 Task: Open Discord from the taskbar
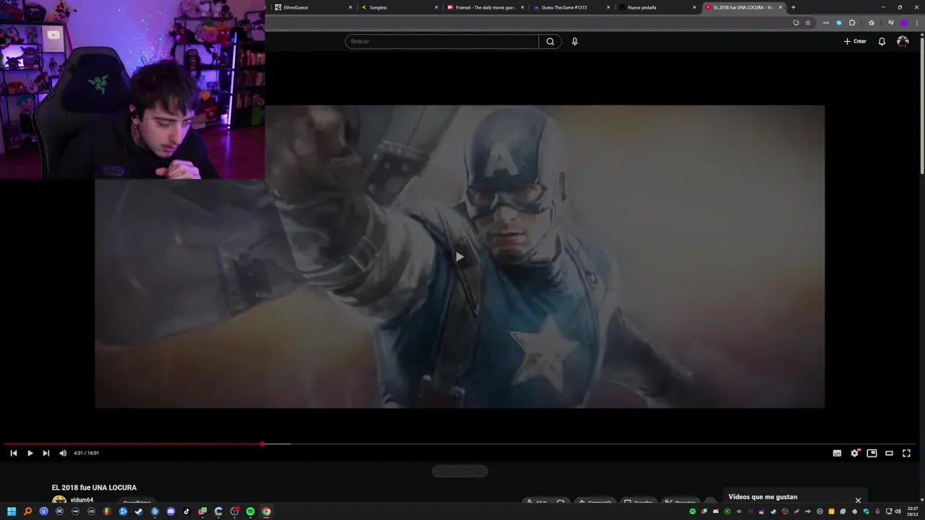tap(171, 511)
